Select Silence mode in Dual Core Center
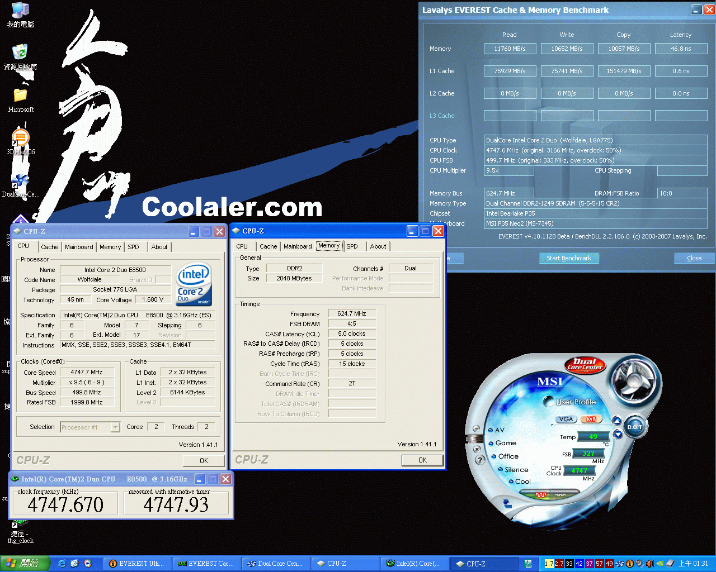 tap(513, 470)
